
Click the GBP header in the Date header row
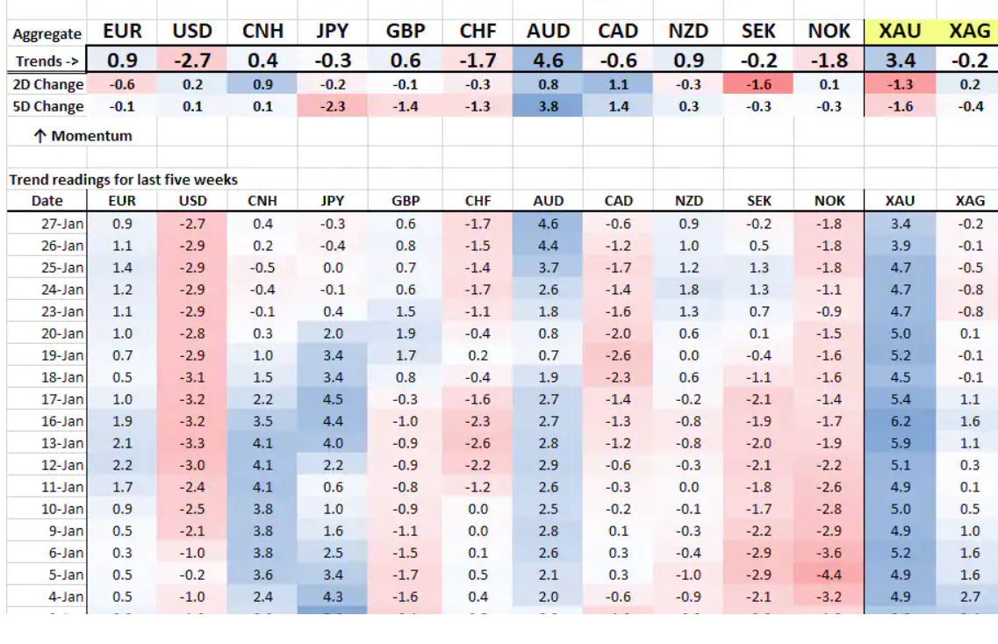point(405,201)
